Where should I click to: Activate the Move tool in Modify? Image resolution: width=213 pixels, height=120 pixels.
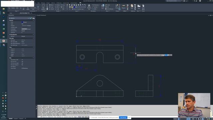51,5
